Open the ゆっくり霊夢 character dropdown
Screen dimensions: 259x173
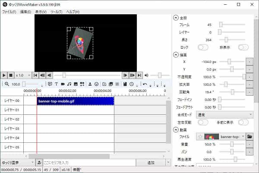click(x=18, y=163)
